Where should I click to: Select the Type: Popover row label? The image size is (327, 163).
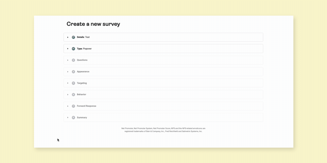click(x=84, y=49)
